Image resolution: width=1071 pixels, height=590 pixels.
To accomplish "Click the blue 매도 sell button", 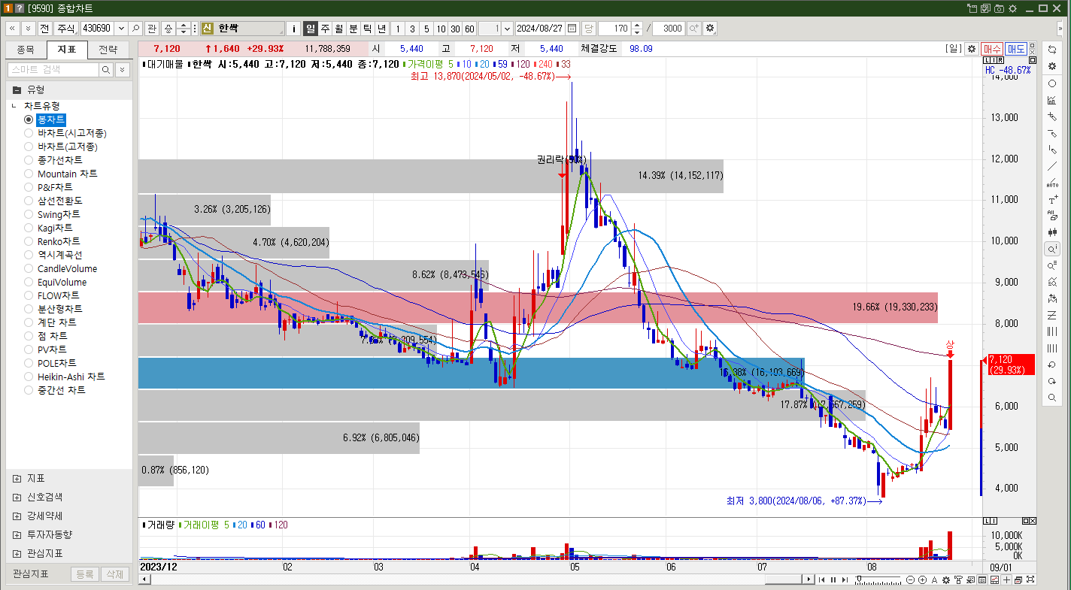I will point(1016,48).
